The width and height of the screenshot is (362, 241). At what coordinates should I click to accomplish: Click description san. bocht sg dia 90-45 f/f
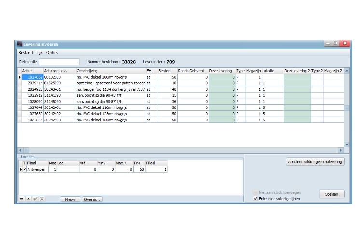click(x=111, y=95)
